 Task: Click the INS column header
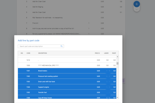[x=22, y=53]
